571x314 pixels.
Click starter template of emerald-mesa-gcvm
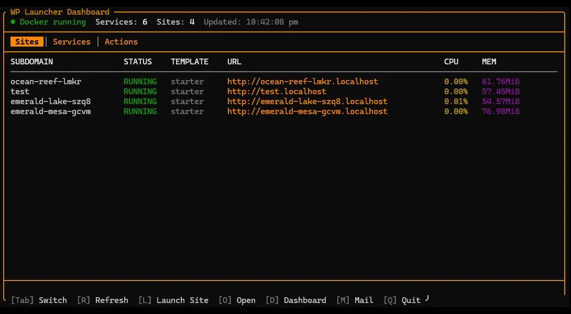pos(187,111)
